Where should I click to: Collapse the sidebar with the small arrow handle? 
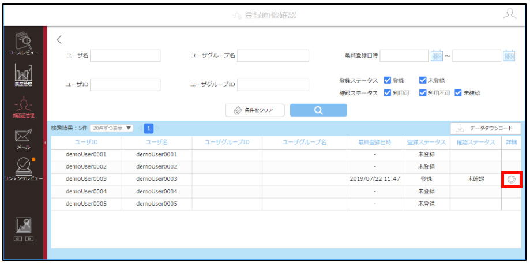pos(45,143)
